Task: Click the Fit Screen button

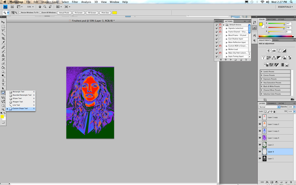Action: (x=78, y=13)
